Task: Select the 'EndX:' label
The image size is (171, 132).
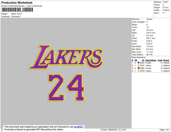Action: tap(135, 41)
